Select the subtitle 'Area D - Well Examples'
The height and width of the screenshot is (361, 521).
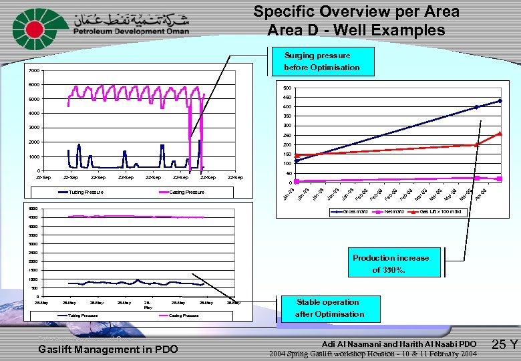(x=356, y=30)
